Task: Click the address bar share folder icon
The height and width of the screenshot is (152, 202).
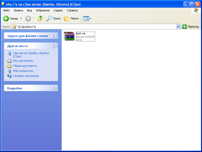Action: 15,27
